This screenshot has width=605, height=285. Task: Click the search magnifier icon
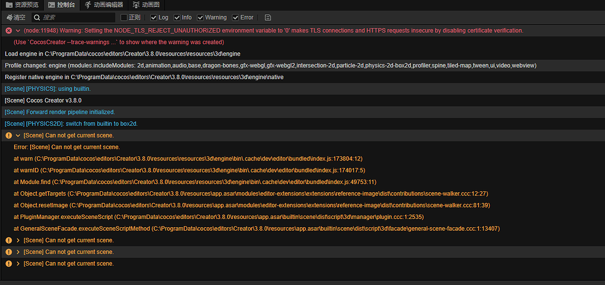(x=37, y=18)
